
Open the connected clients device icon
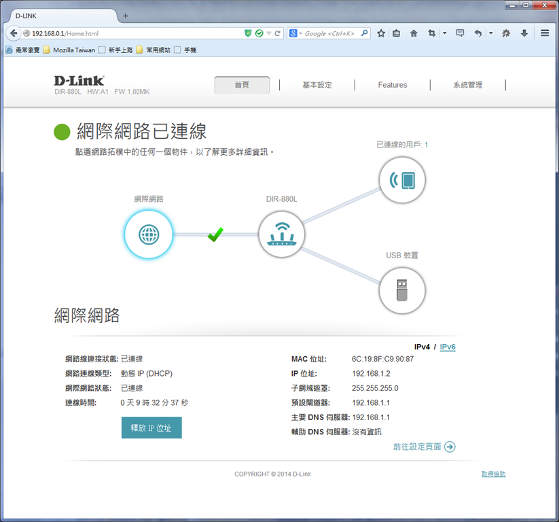coord(402,180)
